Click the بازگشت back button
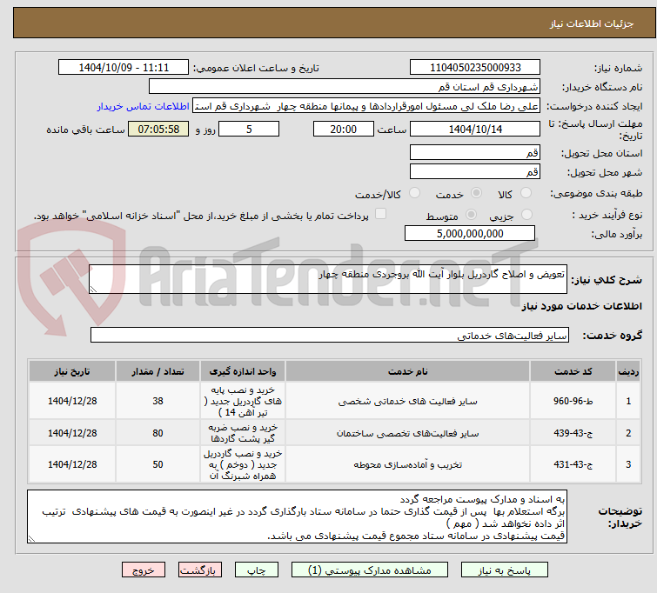 pos(199,570)
